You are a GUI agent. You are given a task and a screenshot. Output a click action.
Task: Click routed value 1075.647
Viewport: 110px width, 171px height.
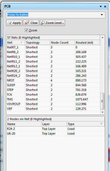(x=82, y=99)
